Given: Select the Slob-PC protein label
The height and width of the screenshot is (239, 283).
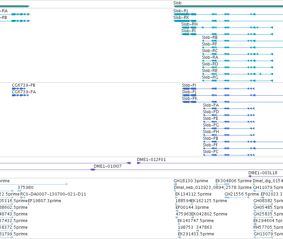Looking at the screenshot, I should [x=211, y=152].
